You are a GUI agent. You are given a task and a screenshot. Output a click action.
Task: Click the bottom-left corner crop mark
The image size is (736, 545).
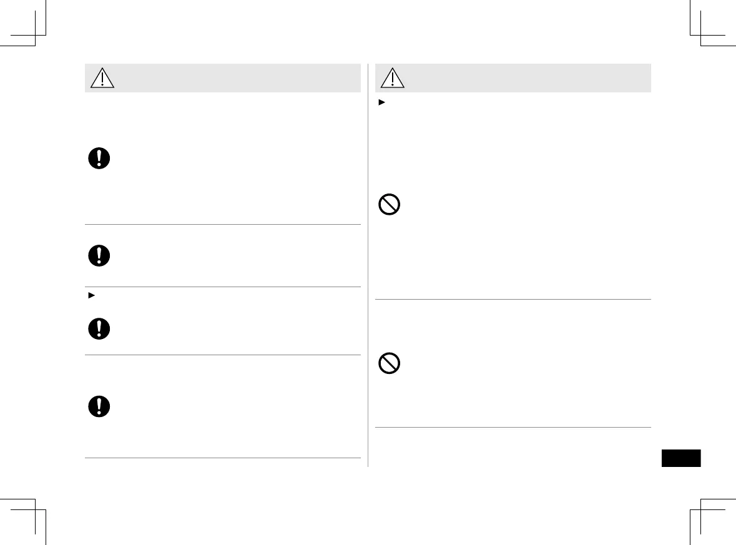tap(34, 509)
